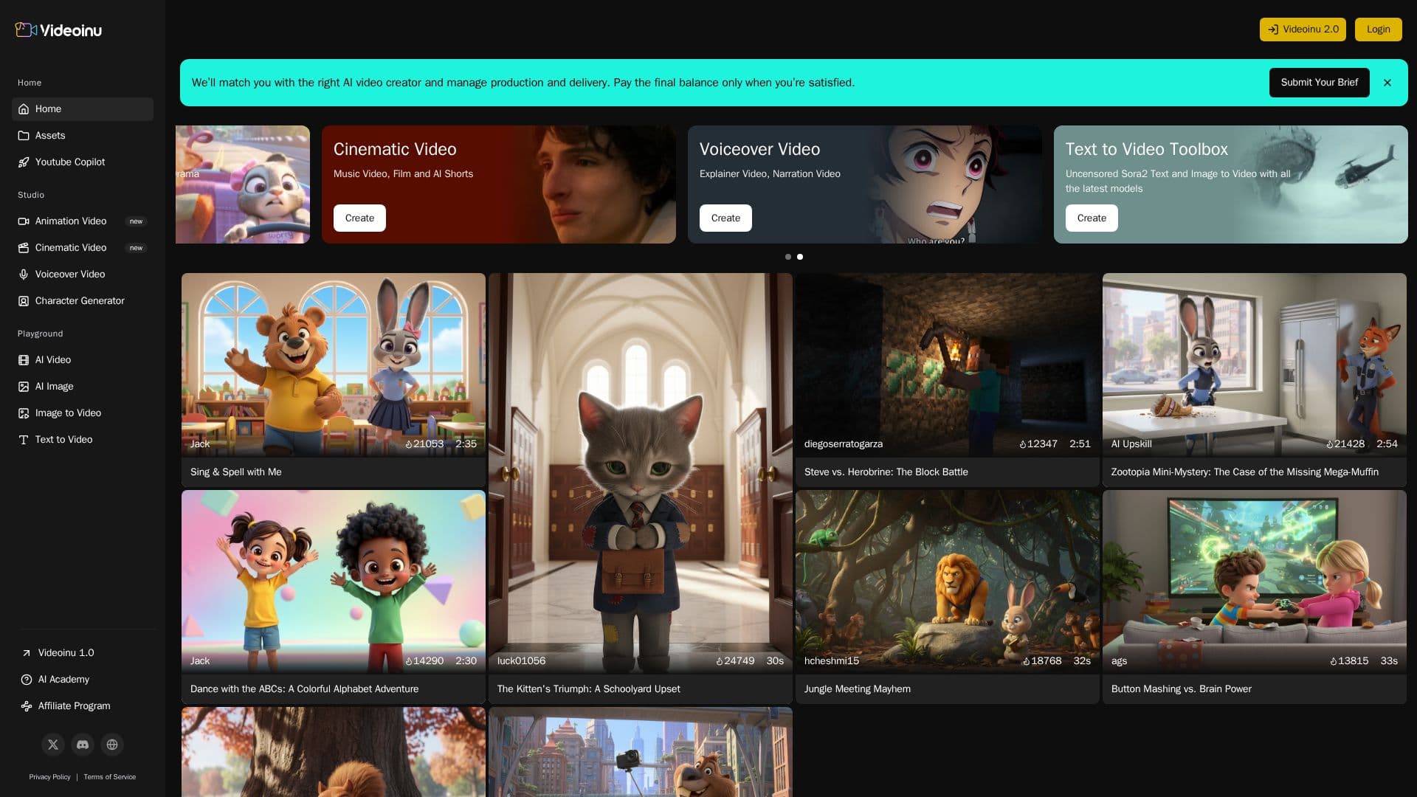
Task: Open the Character Generator page
Action: tap(83, 301)
